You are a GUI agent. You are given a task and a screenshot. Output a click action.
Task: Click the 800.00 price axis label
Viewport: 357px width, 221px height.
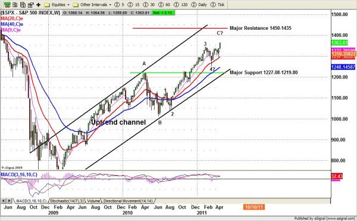338,160
